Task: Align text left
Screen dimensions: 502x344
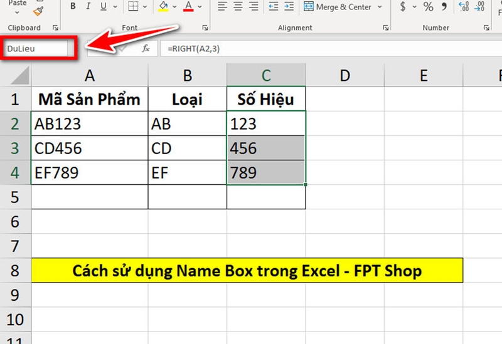Action: pos(222,6)
